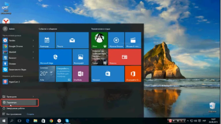The height and width of the screenshot is (124, 221).
Task: Open WinRAR from the Start list
Action: pyautogui.click(x=18, y=52)
